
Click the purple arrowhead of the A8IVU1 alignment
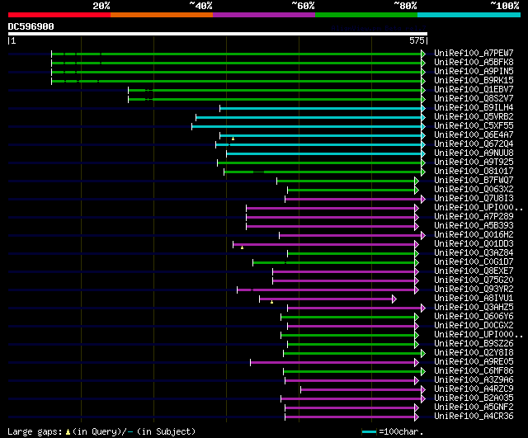(x=394, y=299)
